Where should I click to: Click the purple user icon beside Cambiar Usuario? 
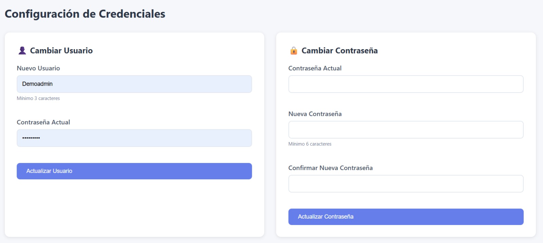coord(22,50)
